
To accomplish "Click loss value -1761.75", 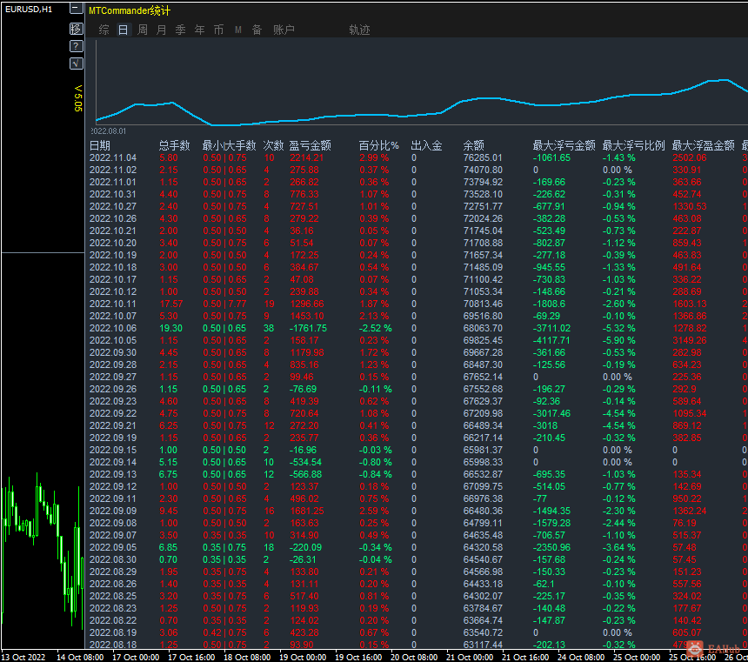I will click(x=308, y=328).
